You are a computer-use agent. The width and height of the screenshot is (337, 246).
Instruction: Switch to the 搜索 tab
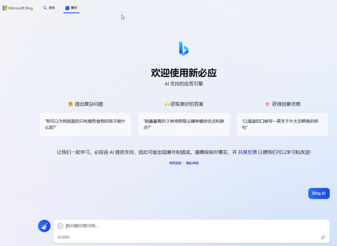tap(49, 8)
